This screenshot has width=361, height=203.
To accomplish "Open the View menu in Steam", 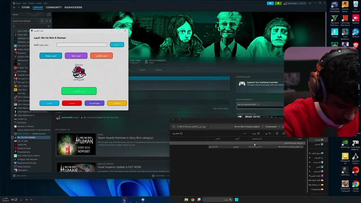I will (25, 3).
